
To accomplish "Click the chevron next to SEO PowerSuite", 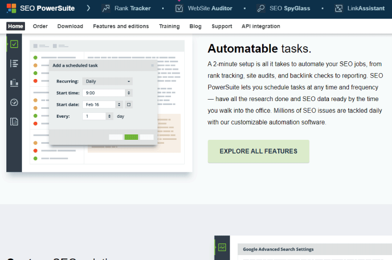I will (x=88, y=8).
